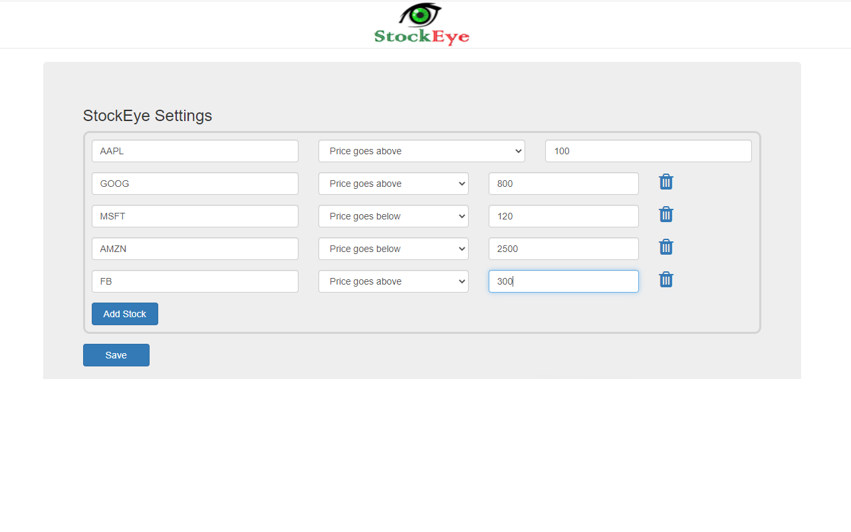851x532 pixels.
Task: Save the StockEye settings
Action: tap(116, 355)
